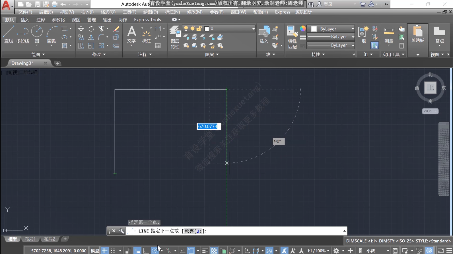The image size is (453, 254).
Task: Click the 上 face of the ViewCube
Action: (x=430, y=87)
